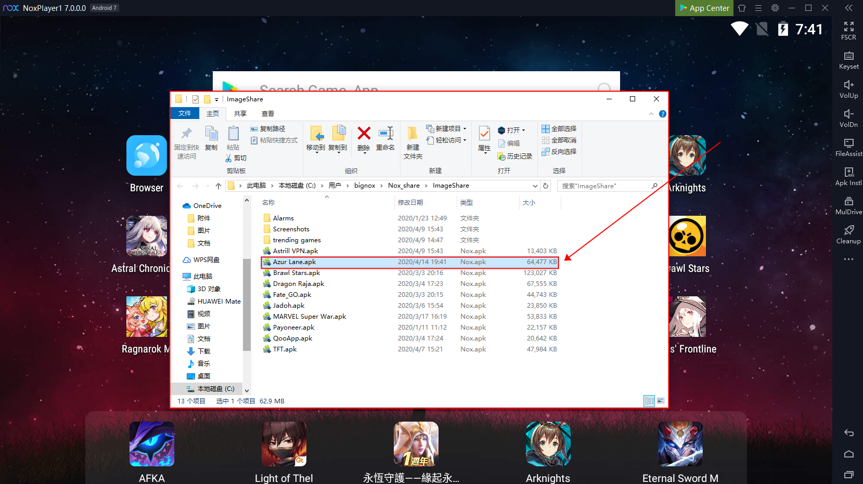Switch to the View ribbon tab
This screenshot has height=484, width=863.
click(x=268, y=113)
